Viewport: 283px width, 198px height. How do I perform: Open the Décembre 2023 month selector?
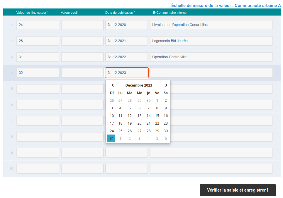point(139,85)
